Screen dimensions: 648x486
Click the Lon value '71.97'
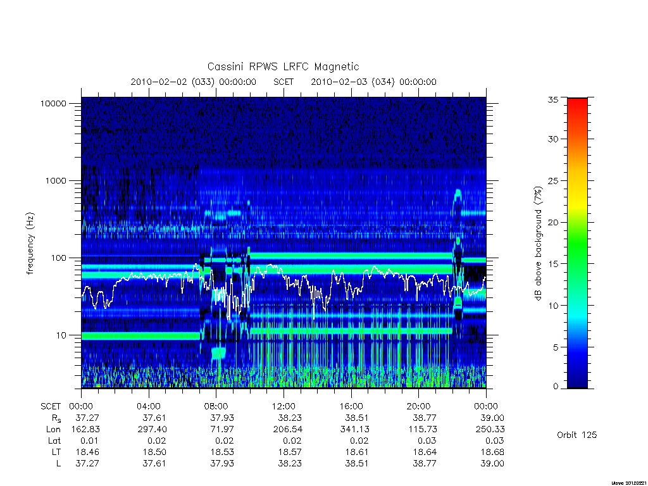coord(222,430)
